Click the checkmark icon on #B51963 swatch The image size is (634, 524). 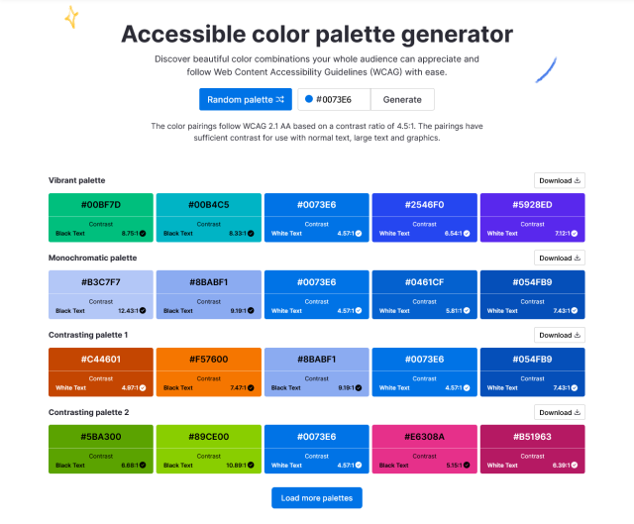(x=575, y=465)
